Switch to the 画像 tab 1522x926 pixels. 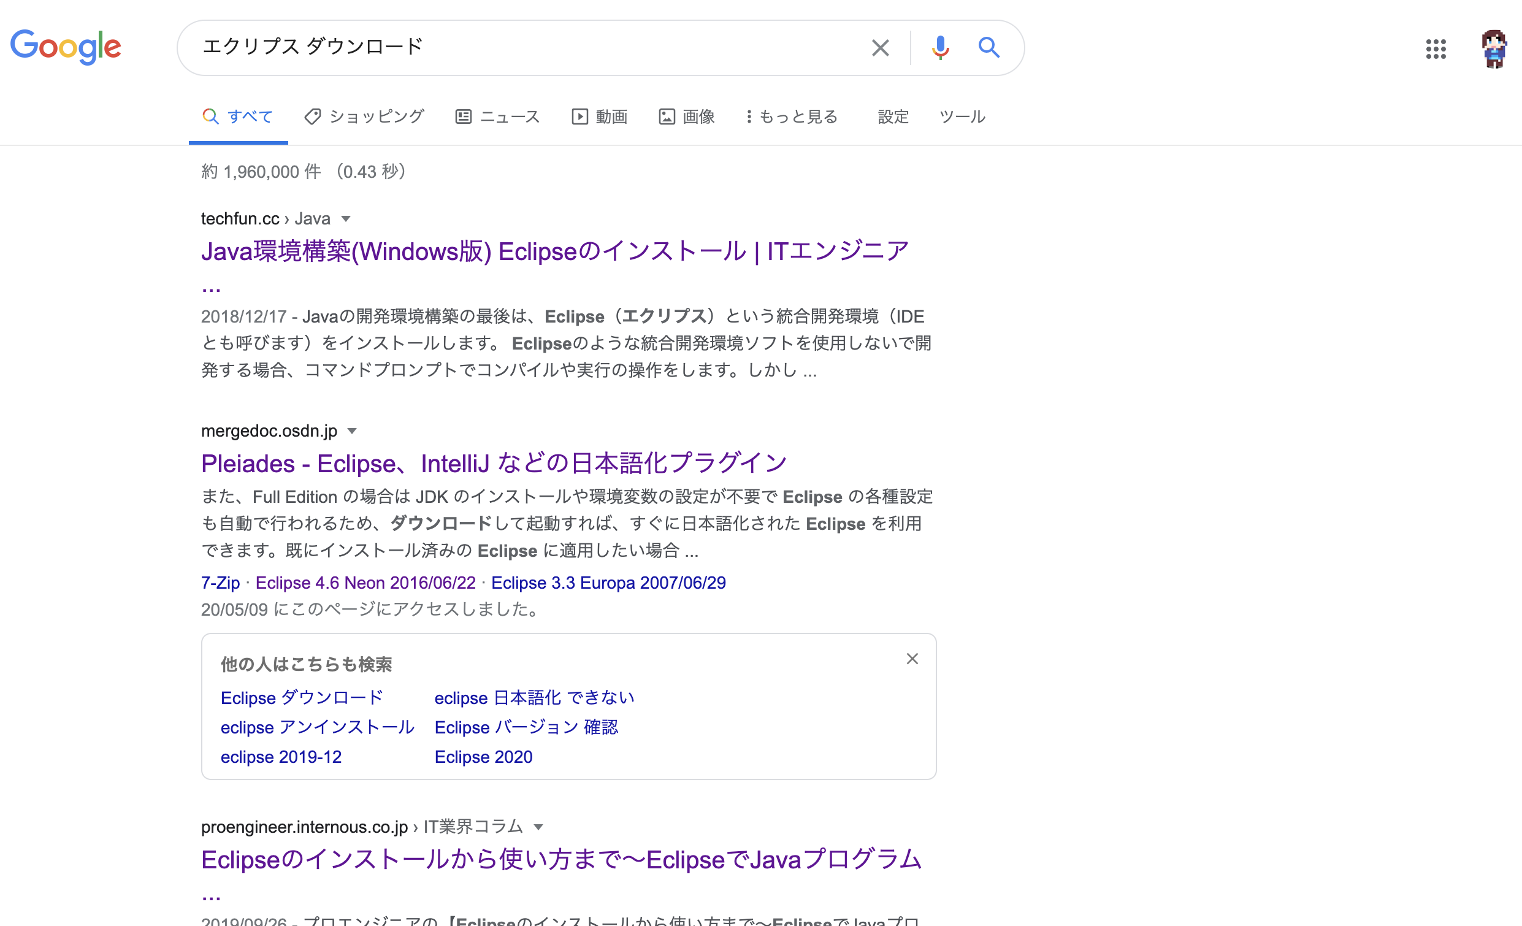pyautogui.click(x=687, y=117)
